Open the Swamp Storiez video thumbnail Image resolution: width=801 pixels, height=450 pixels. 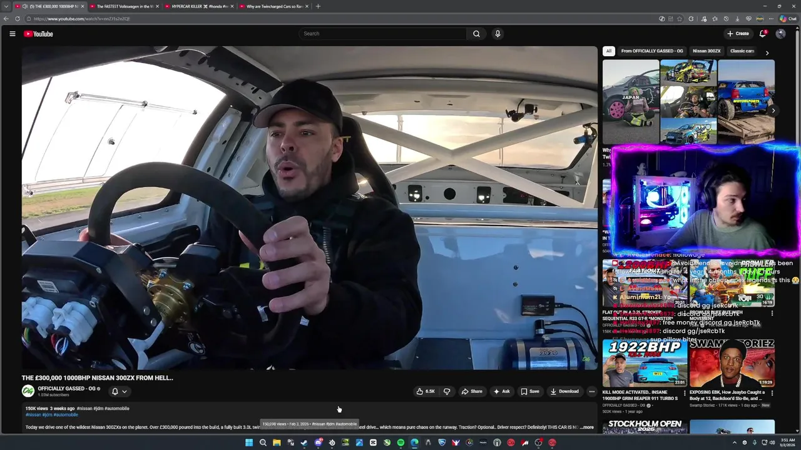coord(732,363)
